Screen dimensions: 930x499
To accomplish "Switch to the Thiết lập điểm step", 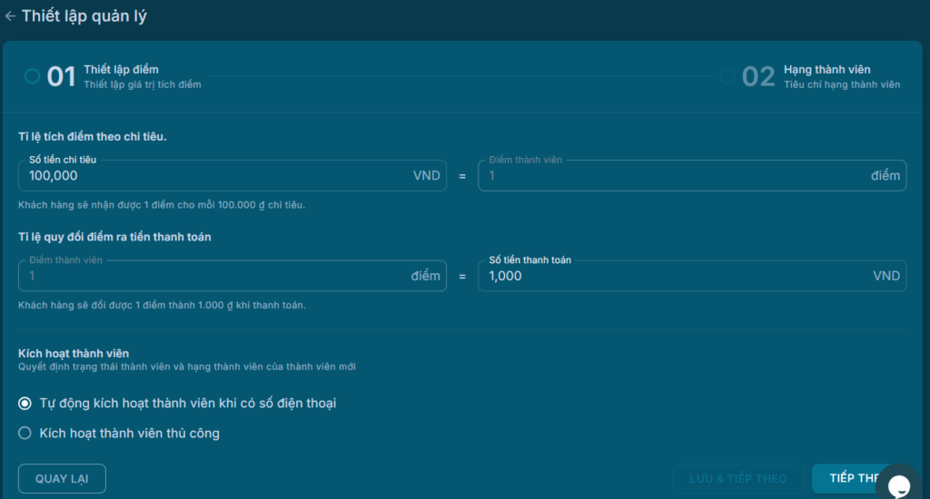I will point(122,70).
